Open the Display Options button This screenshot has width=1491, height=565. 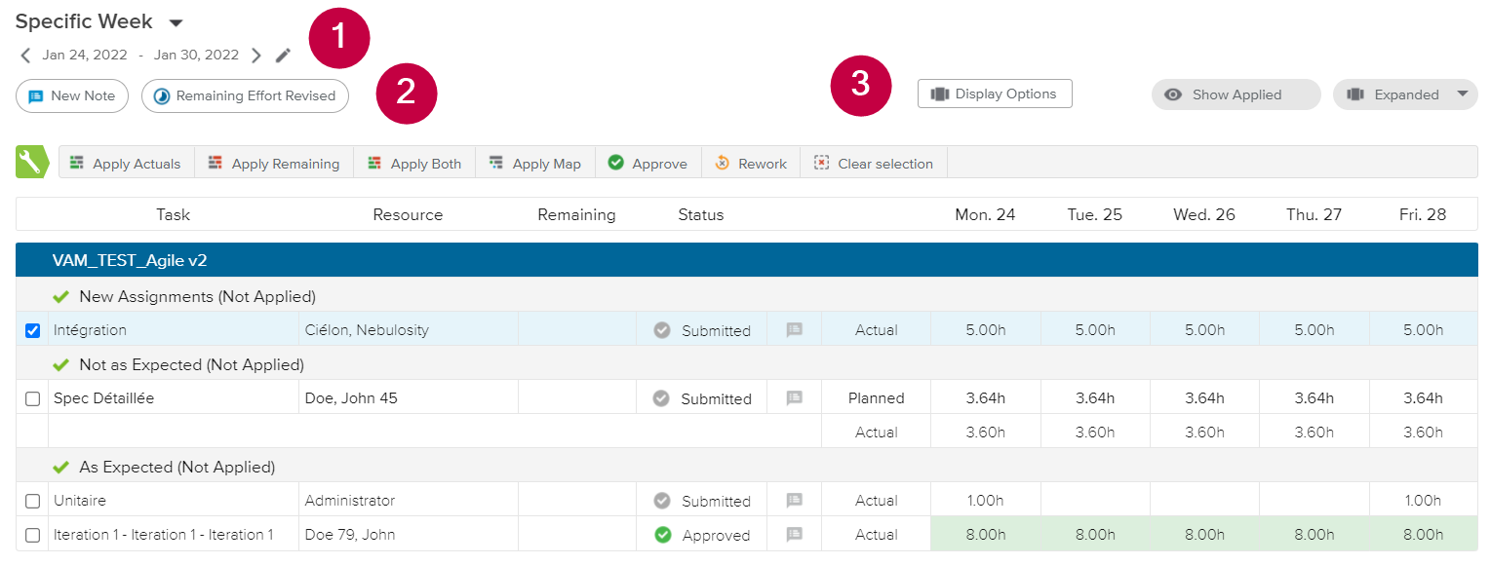point(995,94)
